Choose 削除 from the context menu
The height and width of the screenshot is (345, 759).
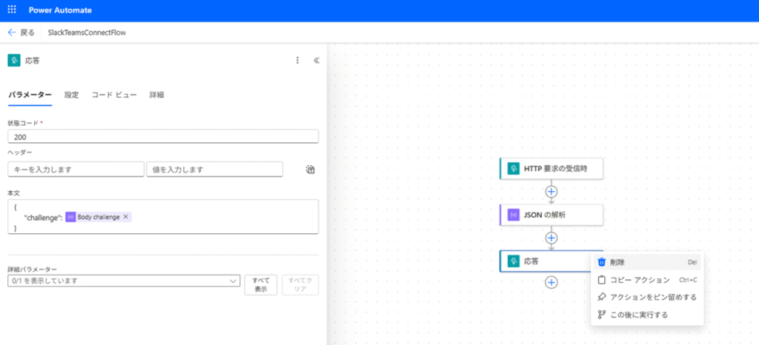(x=646, y=262)
